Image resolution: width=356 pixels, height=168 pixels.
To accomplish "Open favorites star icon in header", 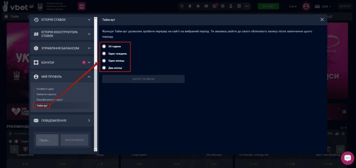I will [x=198, y=6].
